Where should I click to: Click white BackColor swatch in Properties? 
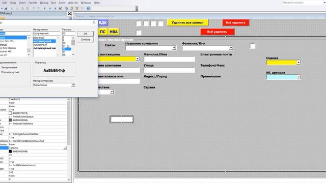(x=10, y=113)
